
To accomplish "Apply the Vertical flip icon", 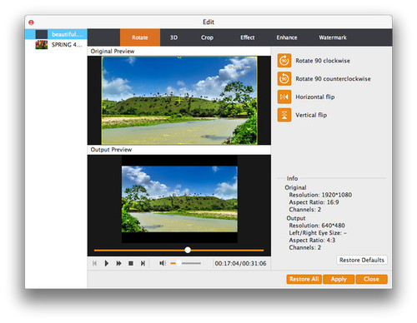I will point(284,115).
